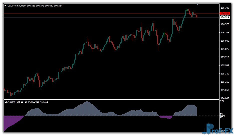Open the dropdown arrow beside USDJPYm#,M30
The width and height of the screenshot is (234, 135).
[x=5, y=6]
